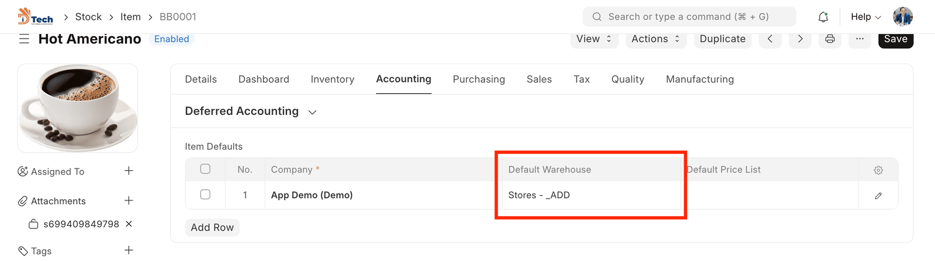Screen dimensions: 935x261
Task: Go to next item arrow
Action: click(x=800, y=39)
